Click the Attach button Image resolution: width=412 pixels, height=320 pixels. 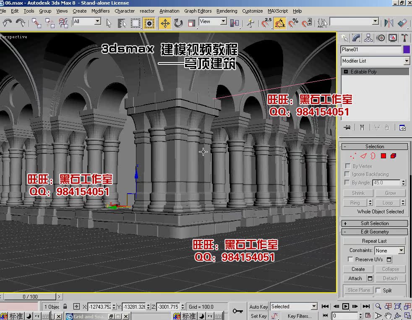355,278
